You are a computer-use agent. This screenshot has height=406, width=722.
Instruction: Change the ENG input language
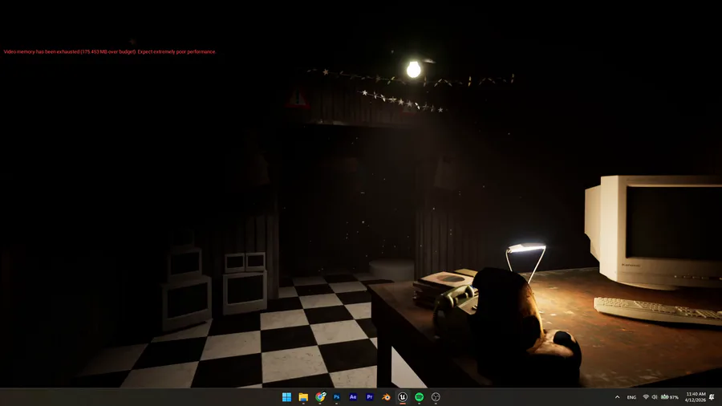pyautogui.click(x=631, y=397)
